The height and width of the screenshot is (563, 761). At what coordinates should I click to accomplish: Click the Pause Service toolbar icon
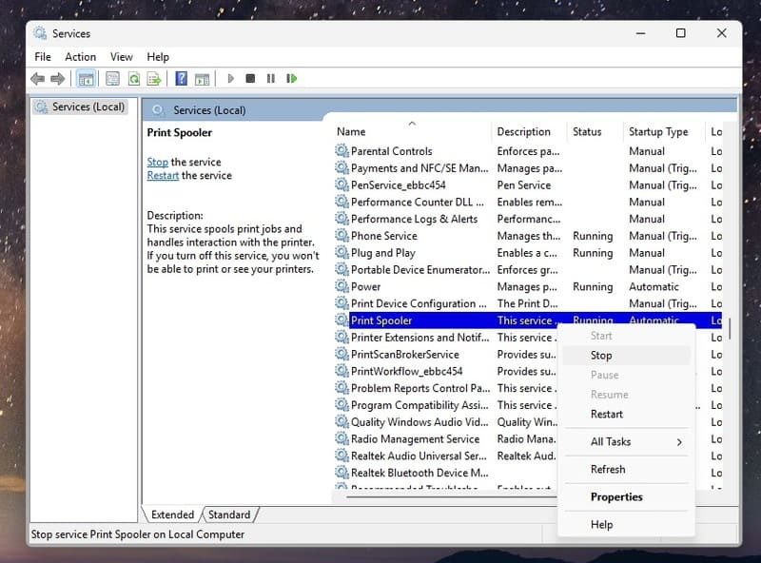tap(271, 78)
